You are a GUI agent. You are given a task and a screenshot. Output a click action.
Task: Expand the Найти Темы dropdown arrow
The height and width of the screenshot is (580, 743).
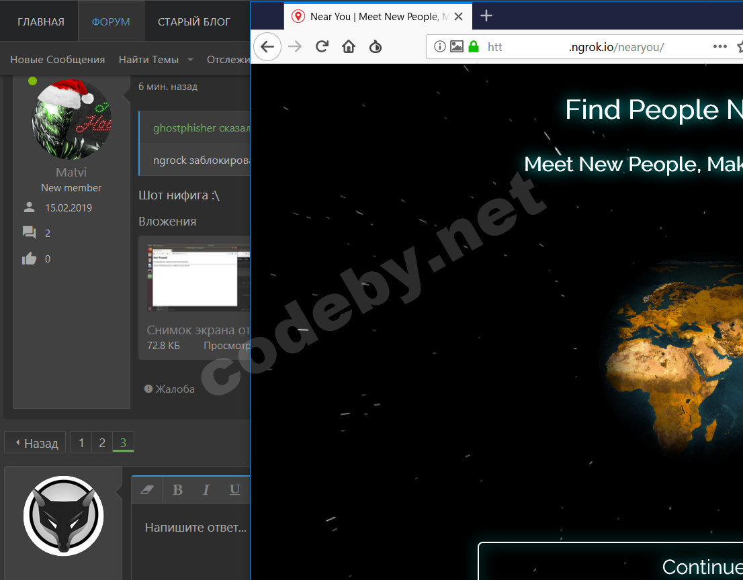click(x=191, y=60)
